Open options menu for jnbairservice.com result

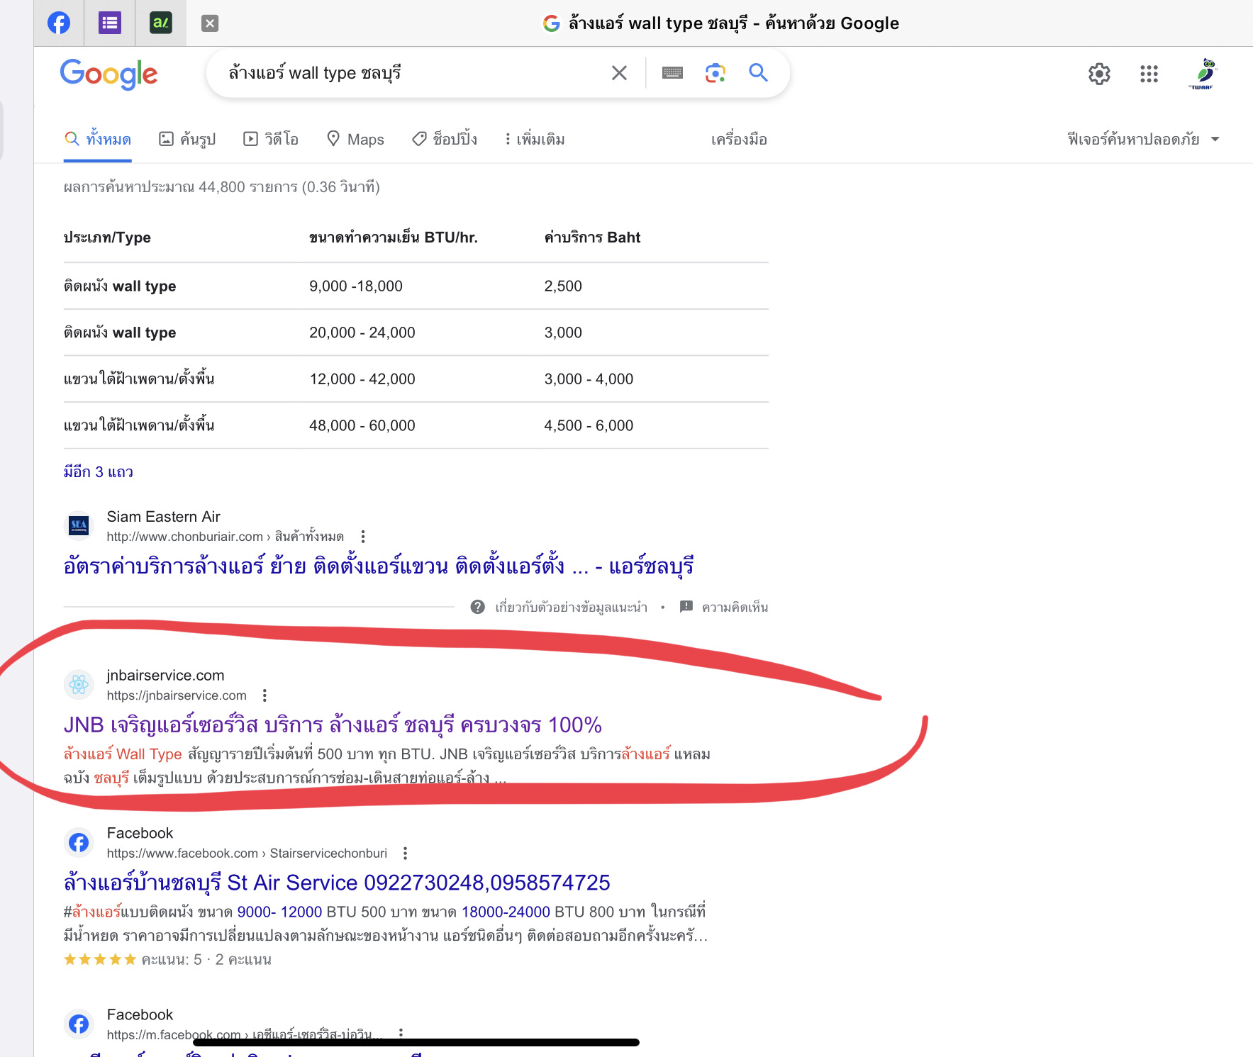point(264,695)
